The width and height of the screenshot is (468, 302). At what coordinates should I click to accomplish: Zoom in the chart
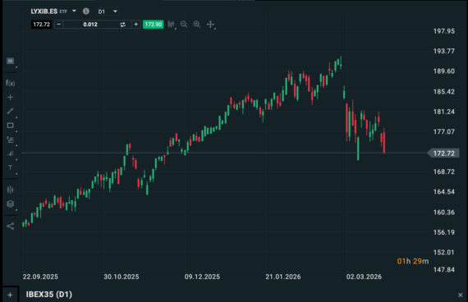coord(197,24)
